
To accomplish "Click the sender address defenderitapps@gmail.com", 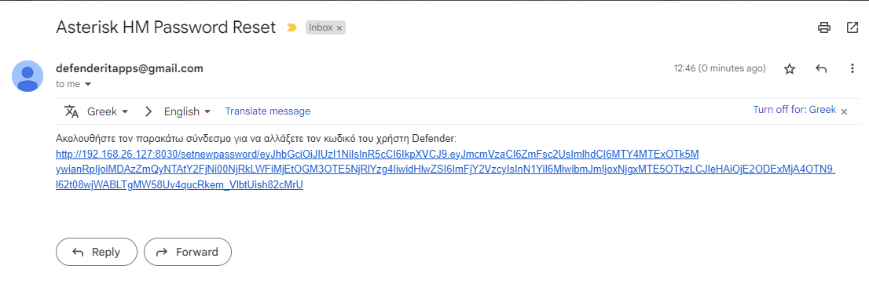I will [x=130, y=69].
